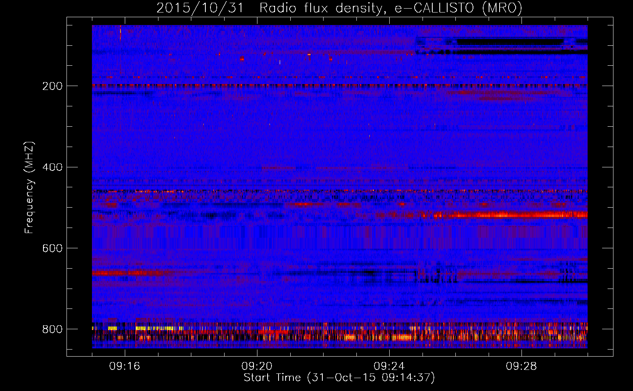Screen dimensions: 633x391
Task: Click the 200 frequency tick label
Action: tap(52, 86)
